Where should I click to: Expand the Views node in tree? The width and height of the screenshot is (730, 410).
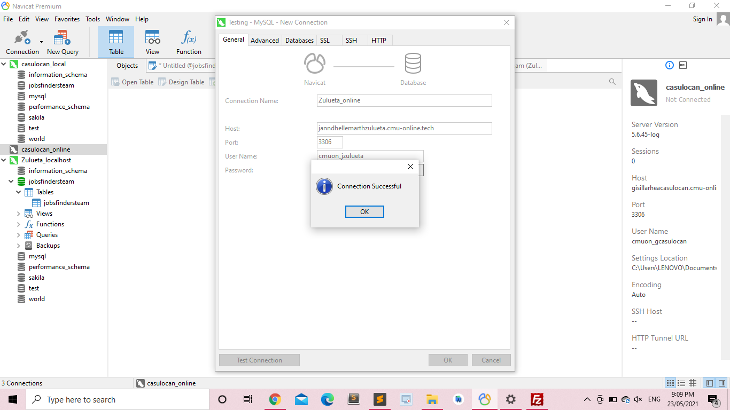[19, 214]
